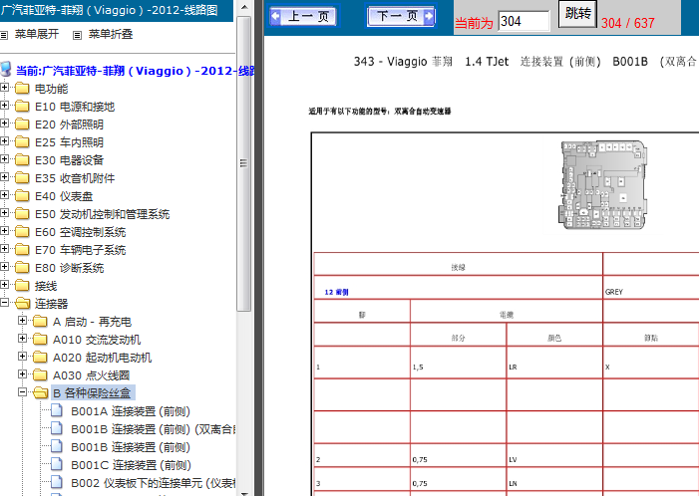The width and height of the screenshot is (699, 496).
Task: Click folder icon of E20 外部照明
Action: point(22,124)
